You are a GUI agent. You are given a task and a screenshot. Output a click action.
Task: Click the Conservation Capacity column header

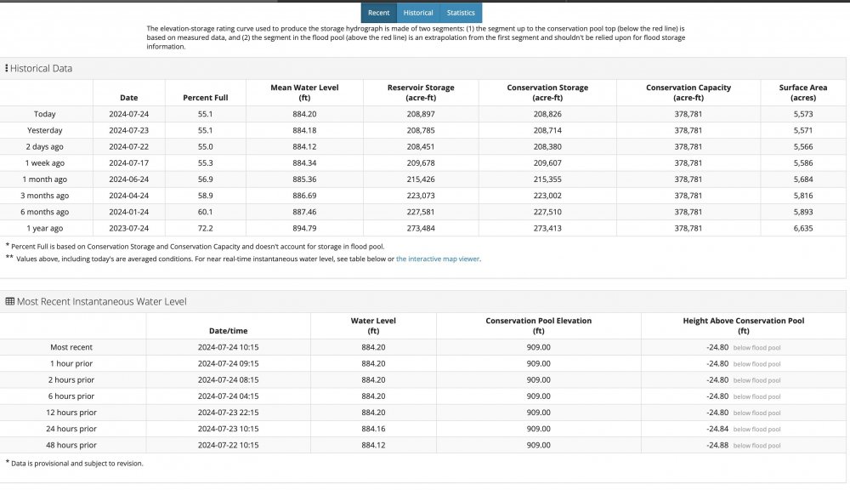688,93
